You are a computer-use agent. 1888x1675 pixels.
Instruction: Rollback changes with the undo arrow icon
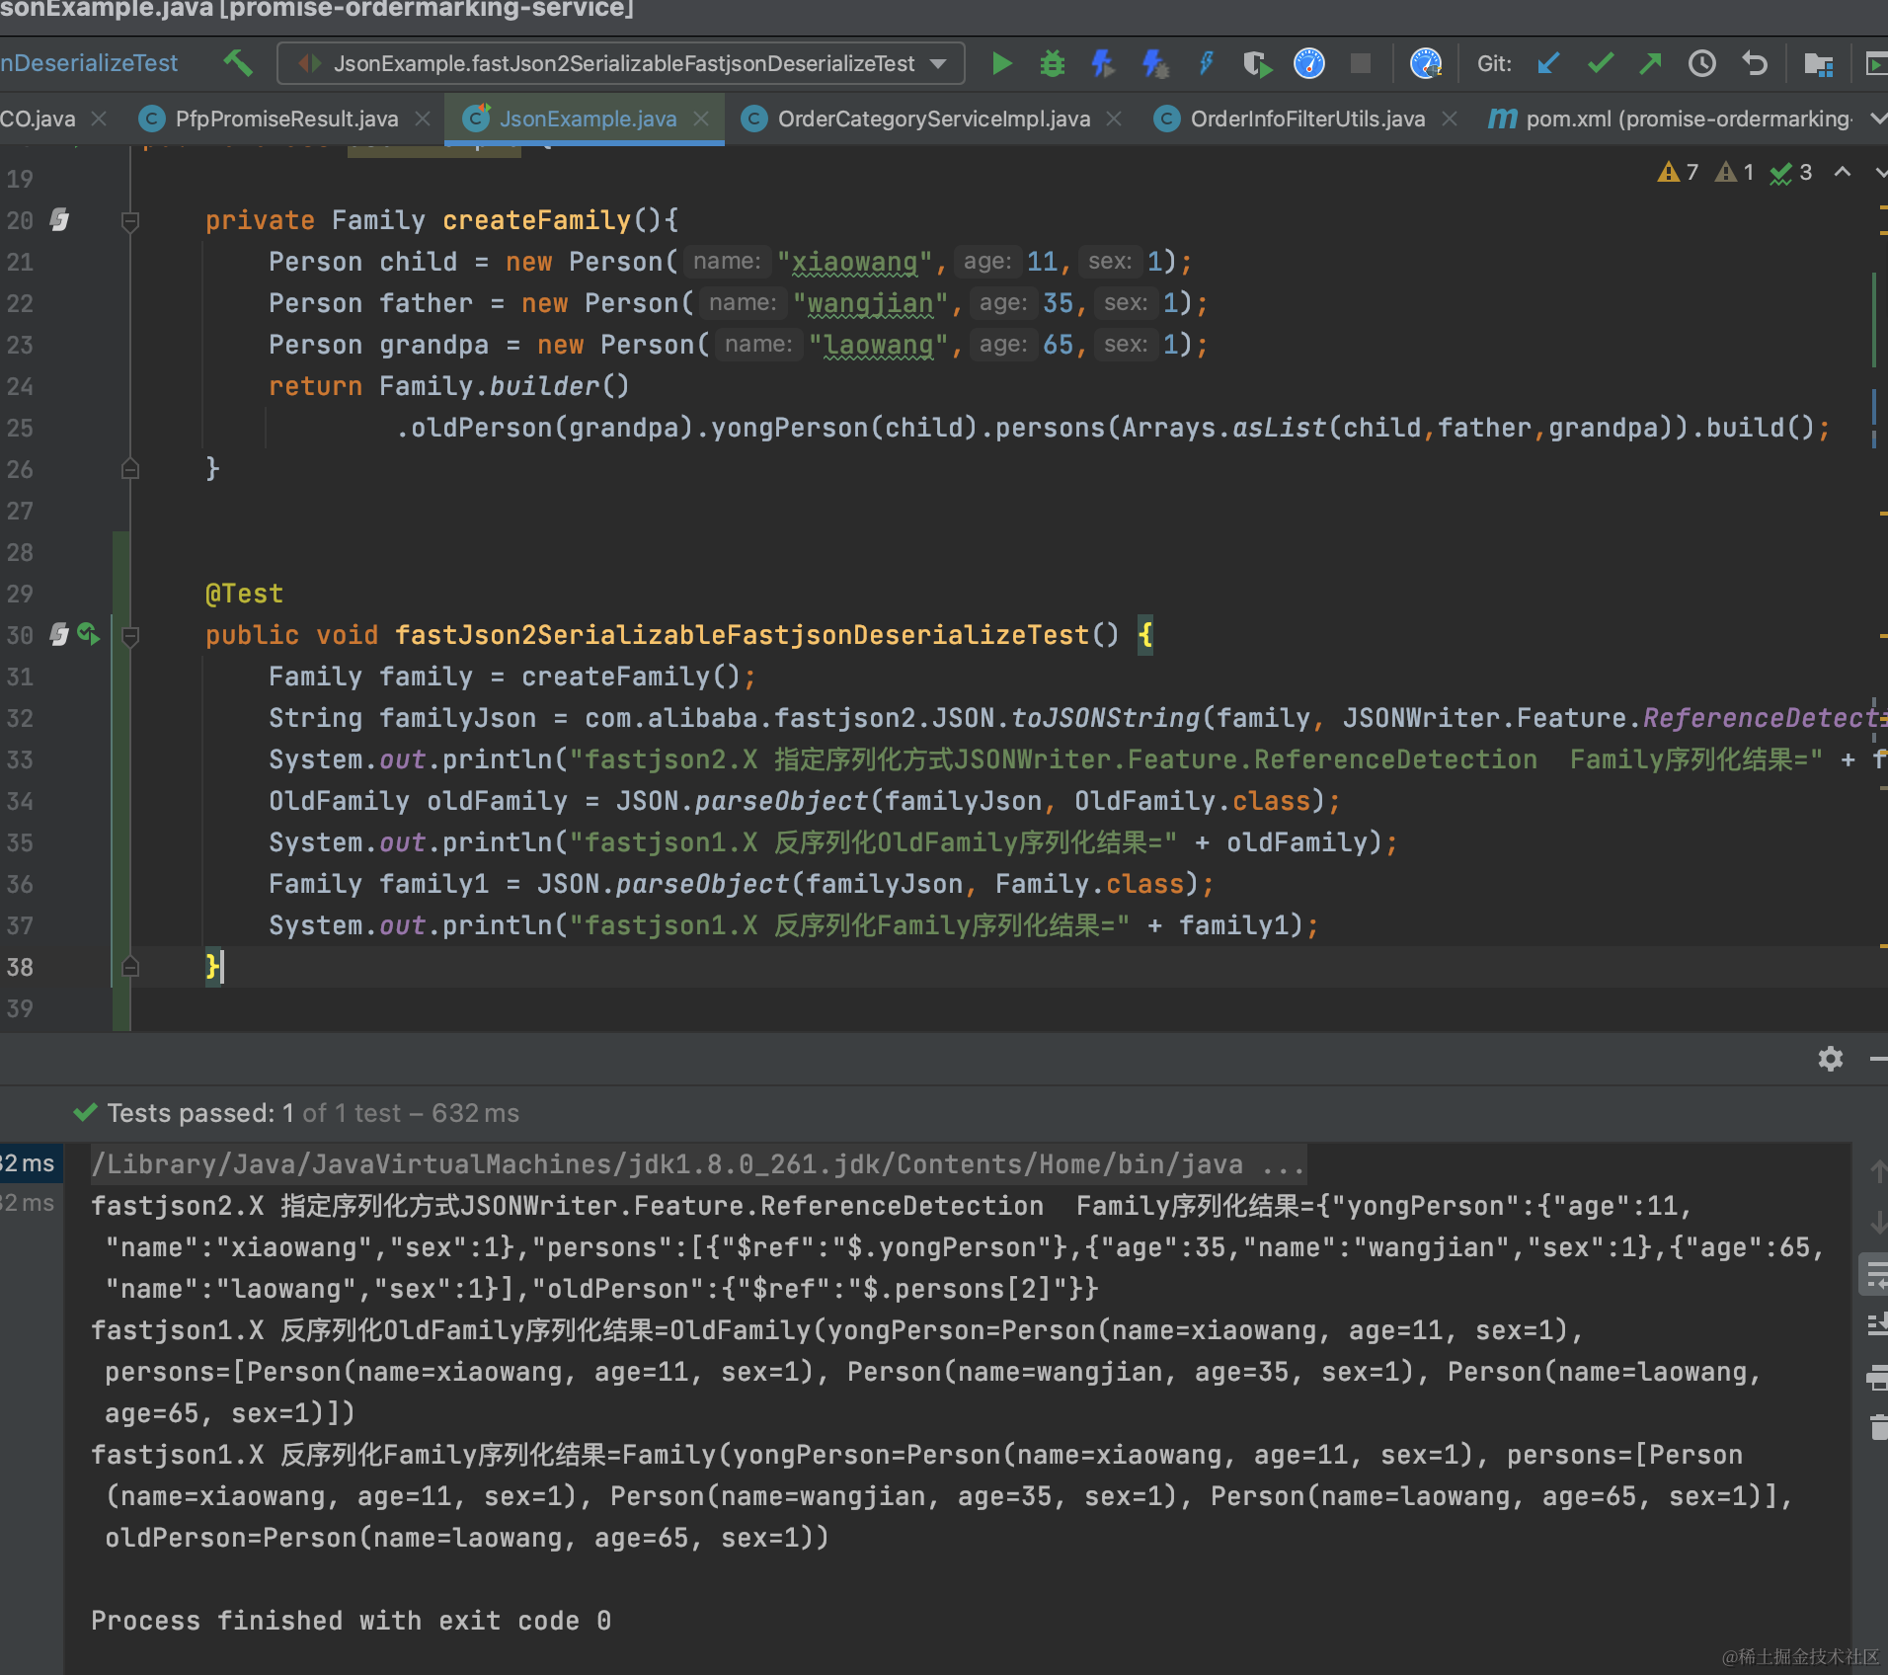1755,64
